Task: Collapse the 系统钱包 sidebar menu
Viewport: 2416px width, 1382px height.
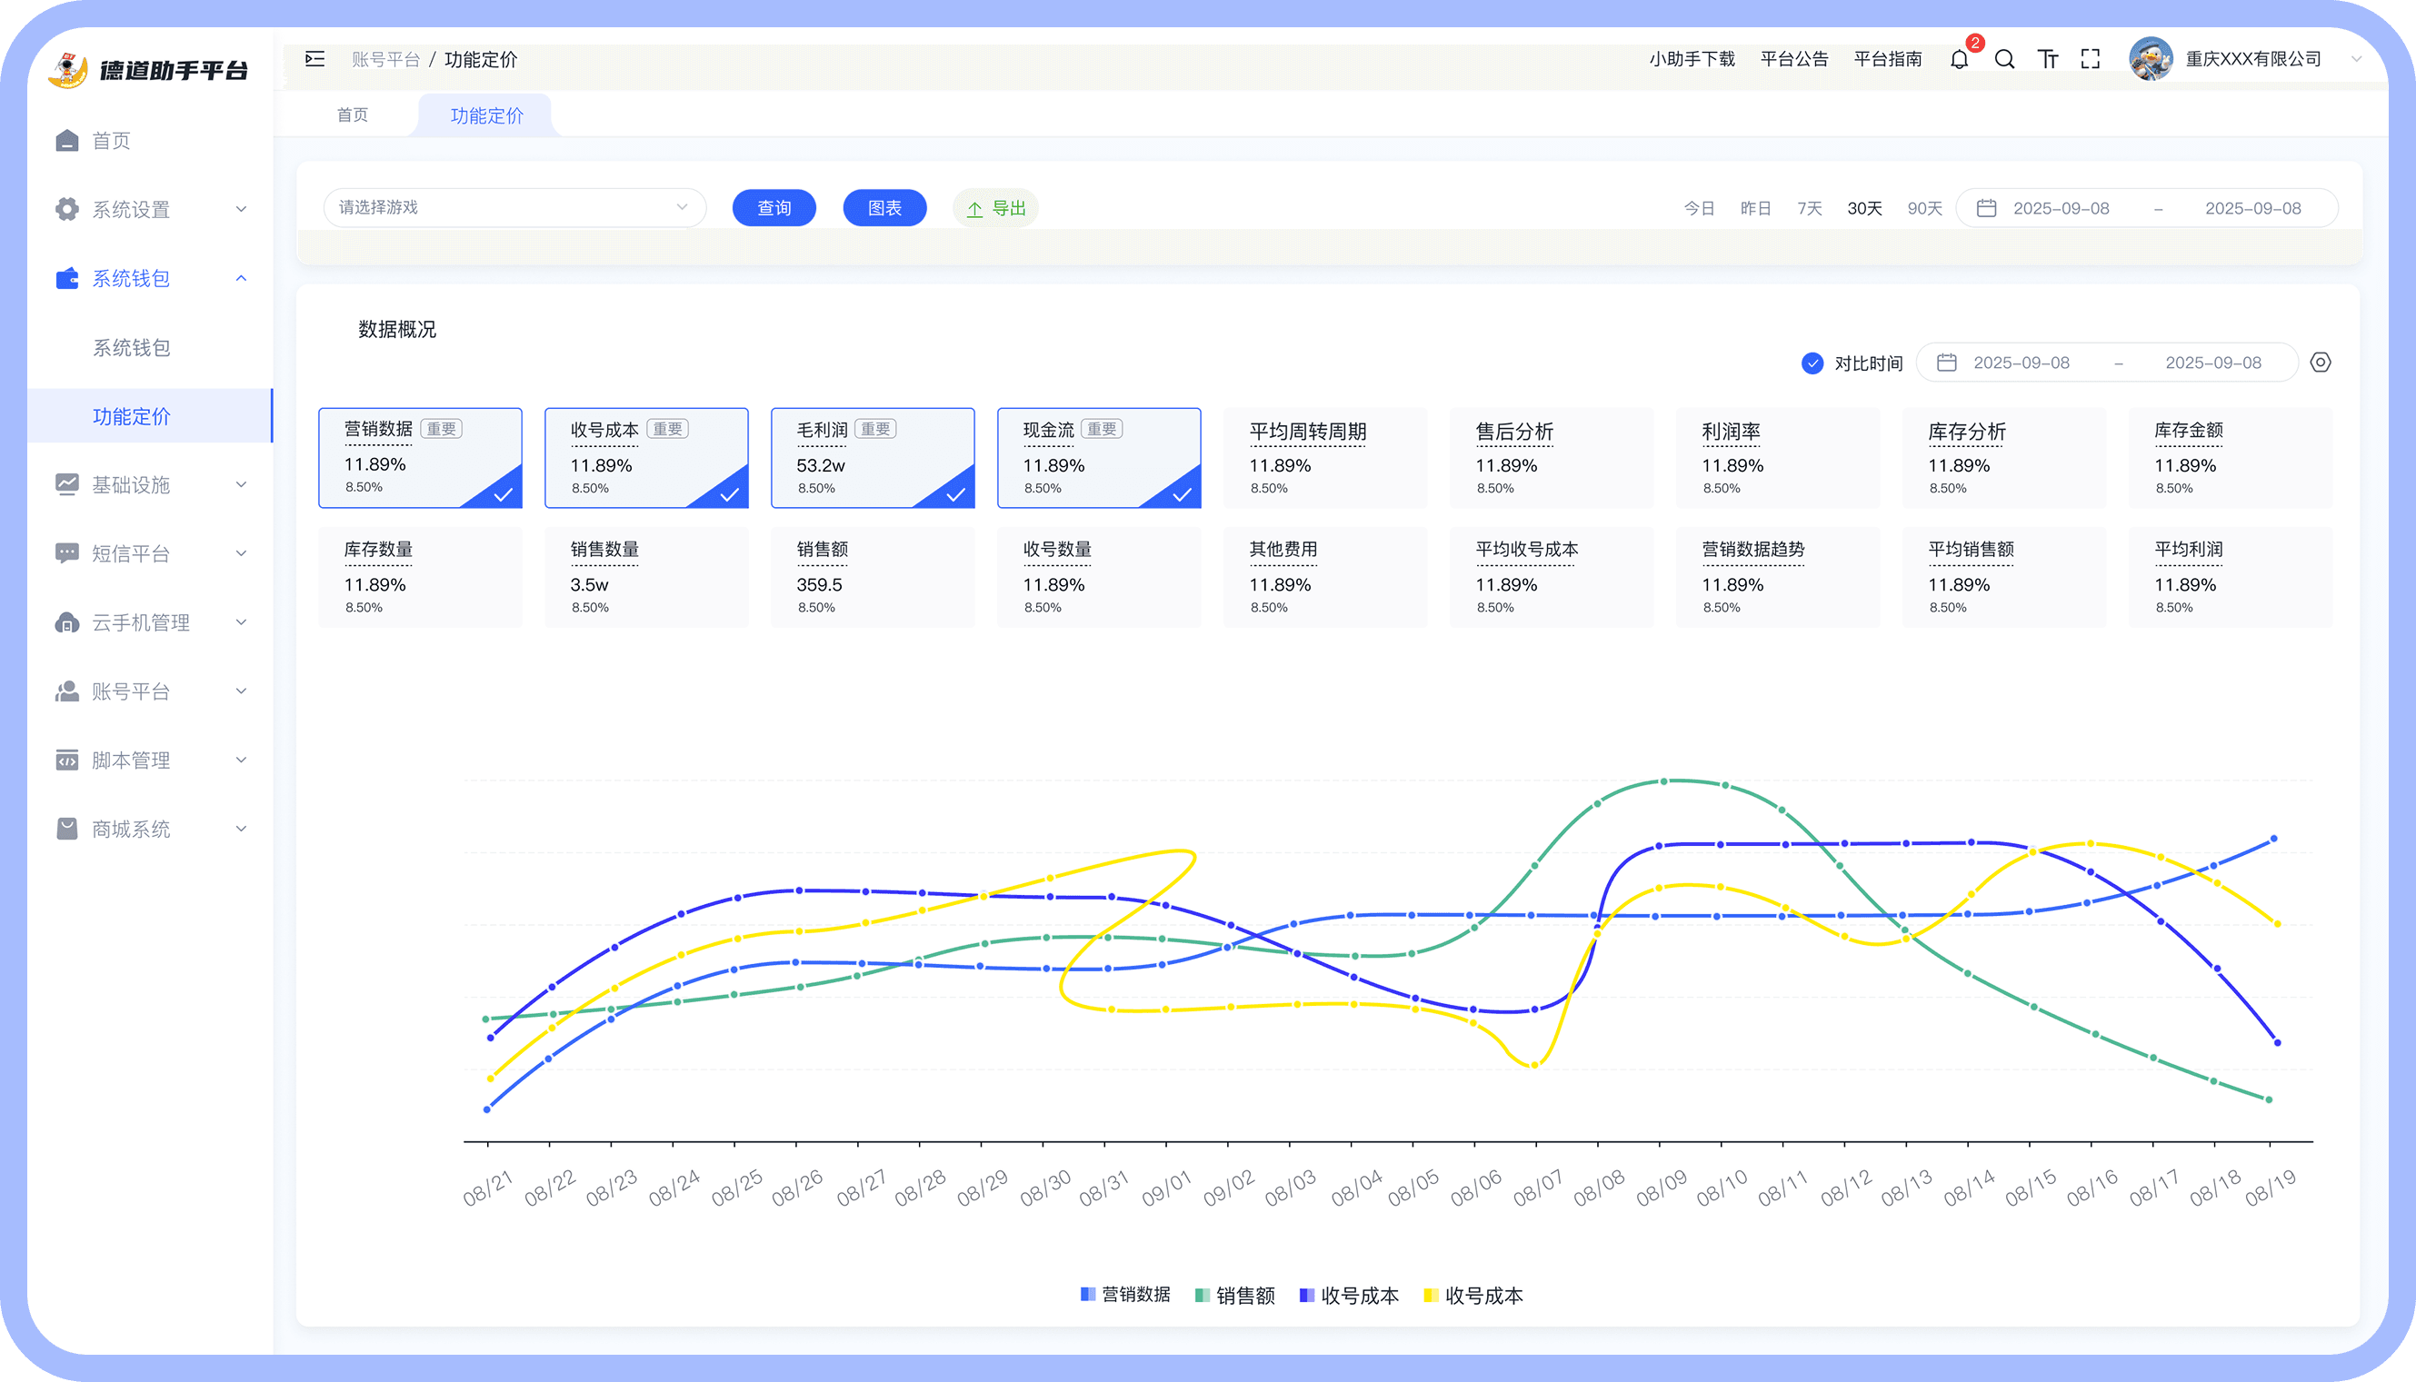Action: tap(150, 278)
